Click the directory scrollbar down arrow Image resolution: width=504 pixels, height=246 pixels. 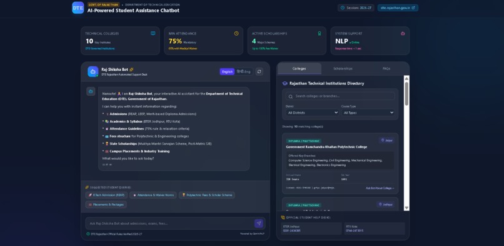pos(406,208)
